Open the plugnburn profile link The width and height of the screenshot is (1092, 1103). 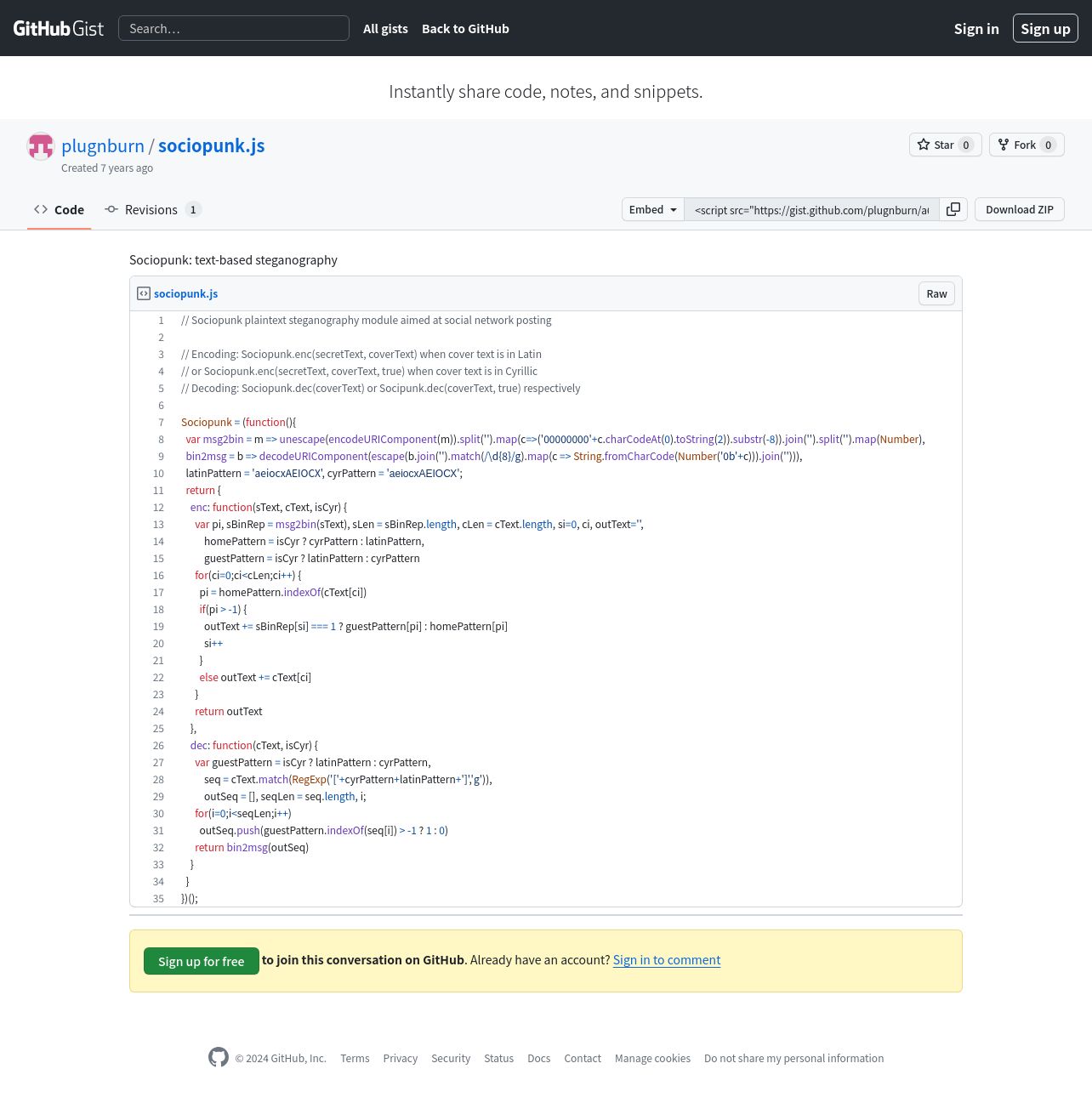(103, 145)
